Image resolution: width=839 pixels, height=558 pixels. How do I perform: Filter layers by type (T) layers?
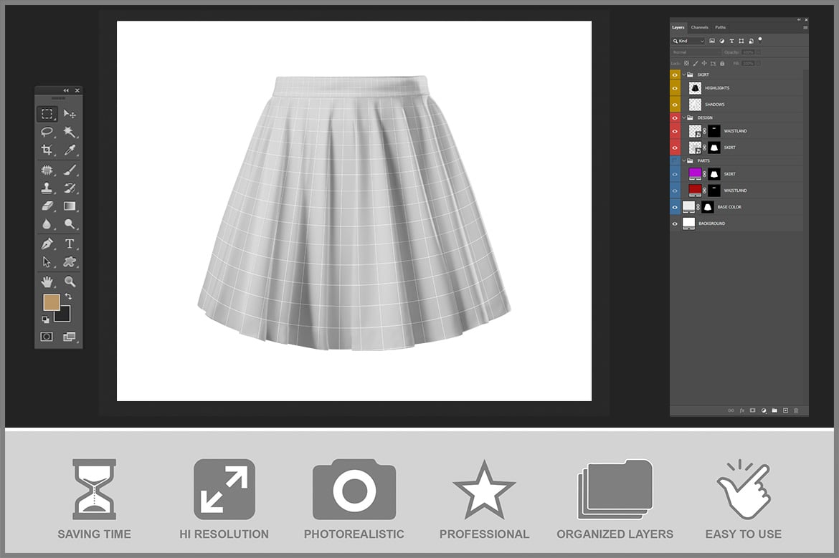(x=731, y=41)
